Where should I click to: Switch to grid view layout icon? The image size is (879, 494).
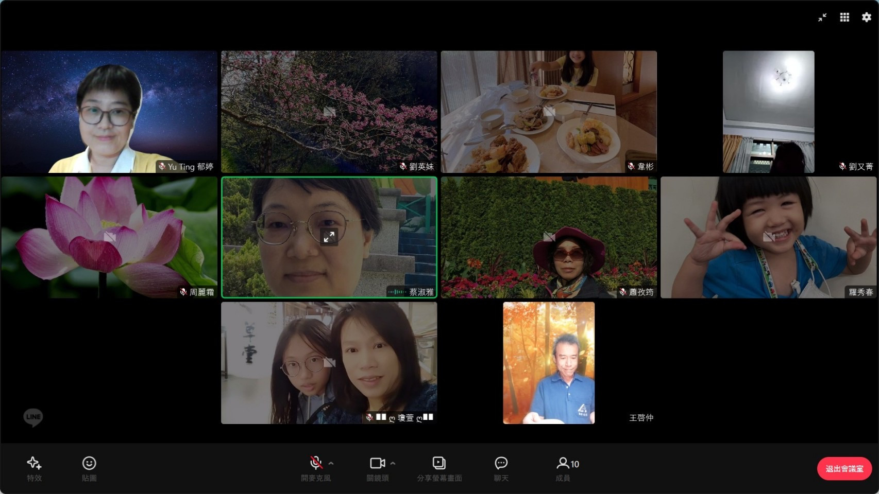[x=844, y=17]
